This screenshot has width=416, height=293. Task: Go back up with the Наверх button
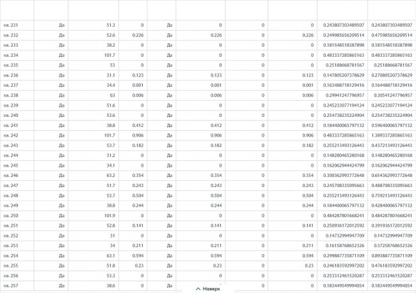208,289
